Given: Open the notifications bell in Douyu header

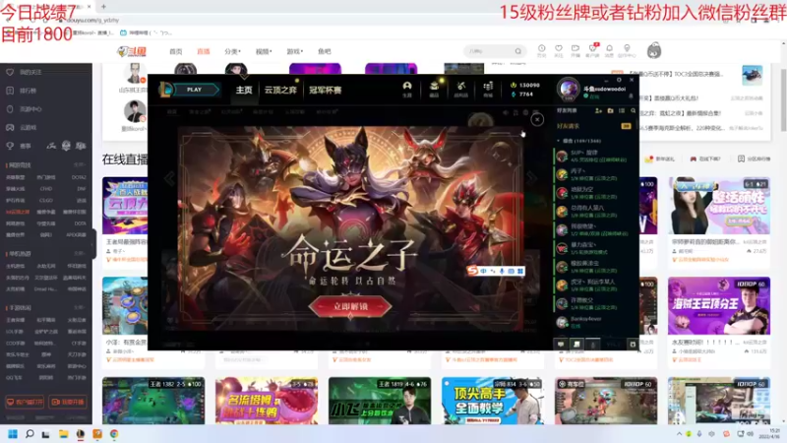Looking at the screenshot, I should point(609,50).
